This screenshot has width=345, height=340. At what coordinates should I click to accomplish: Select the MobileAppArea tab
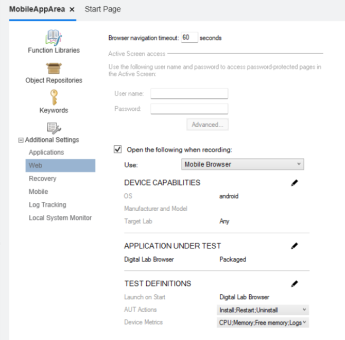(37, 9)
